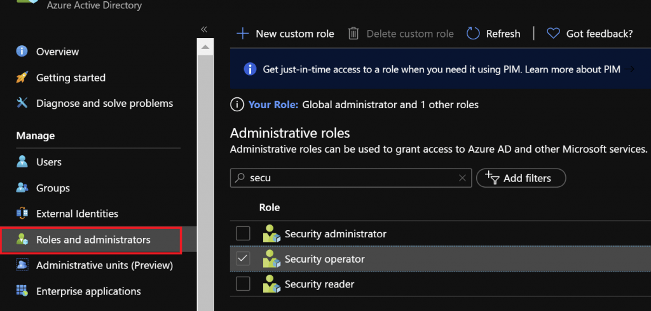Click the search magnifier icon
Viewport: 651px width, 311px height.
point(240,178)
